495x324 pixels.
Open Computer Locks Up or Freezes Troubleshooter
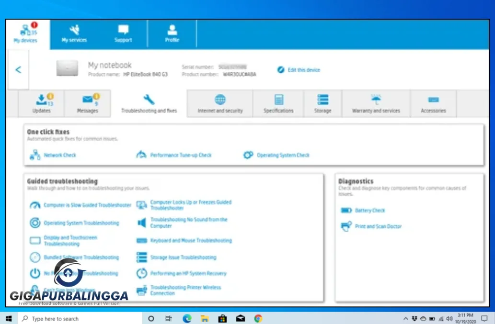pos(191,205)
